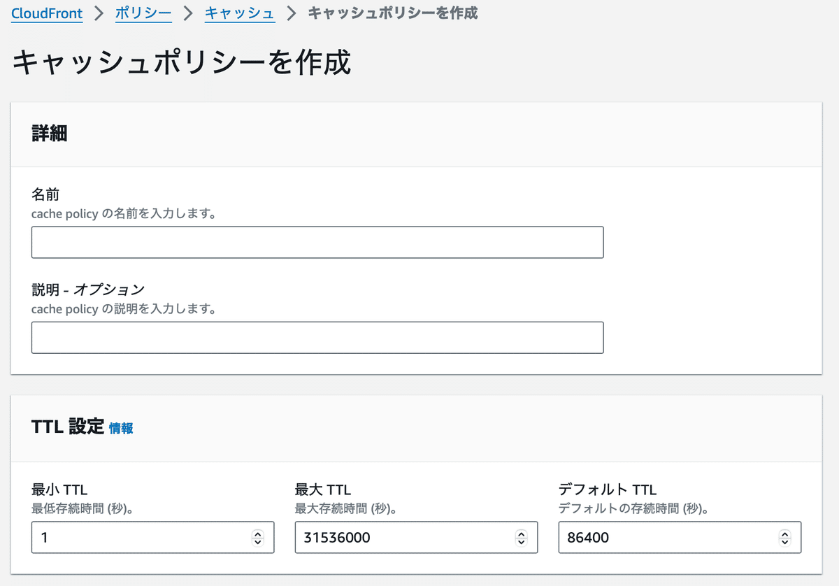Open the キャッシュ breadcrumb link
Screen dimensions: 839x586
tap(240, 13)
